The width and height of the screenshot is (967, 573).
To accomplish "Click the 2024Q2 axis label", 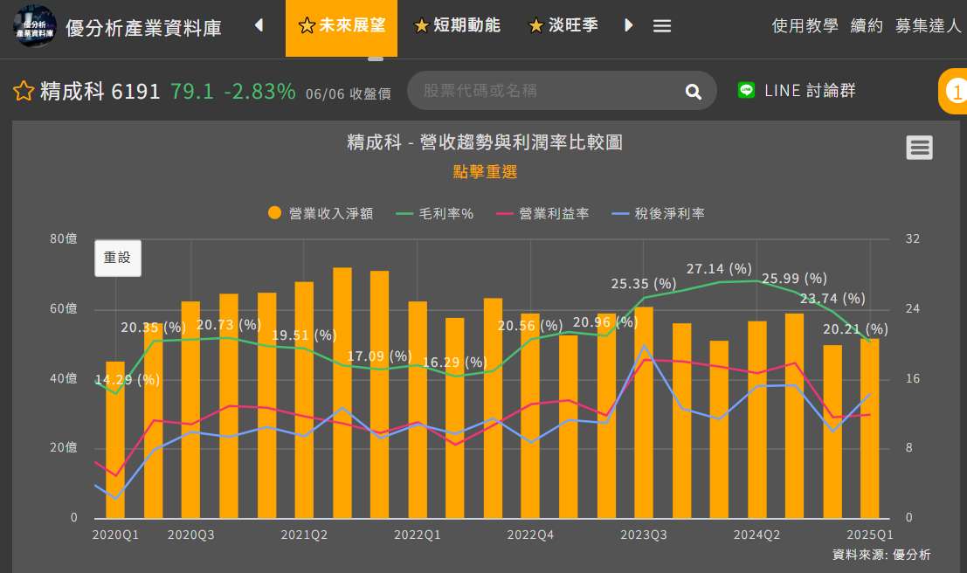I will click(x=756, y=535).
